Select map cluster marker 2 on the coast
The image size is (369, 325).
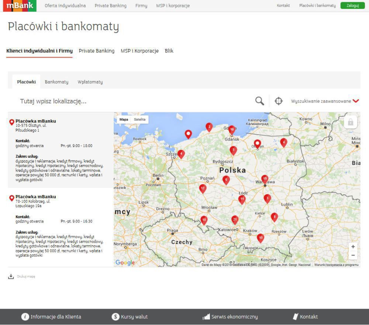(x=209, y=127)
